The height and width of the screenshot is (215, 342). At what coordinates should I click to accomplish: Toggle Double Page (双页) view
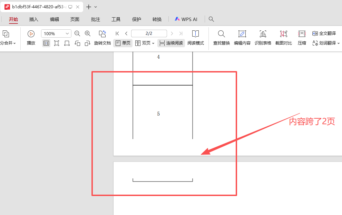point(143,43)
